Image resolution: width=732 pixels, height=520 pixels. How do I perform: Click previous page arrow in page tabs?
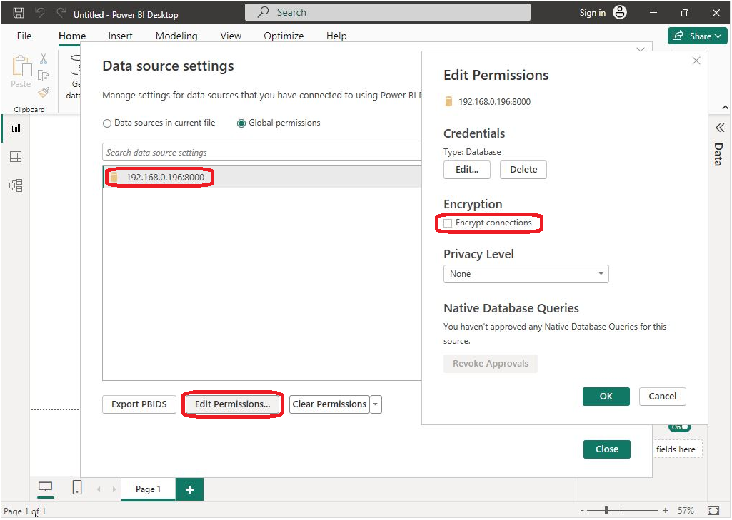coord(99,489)
